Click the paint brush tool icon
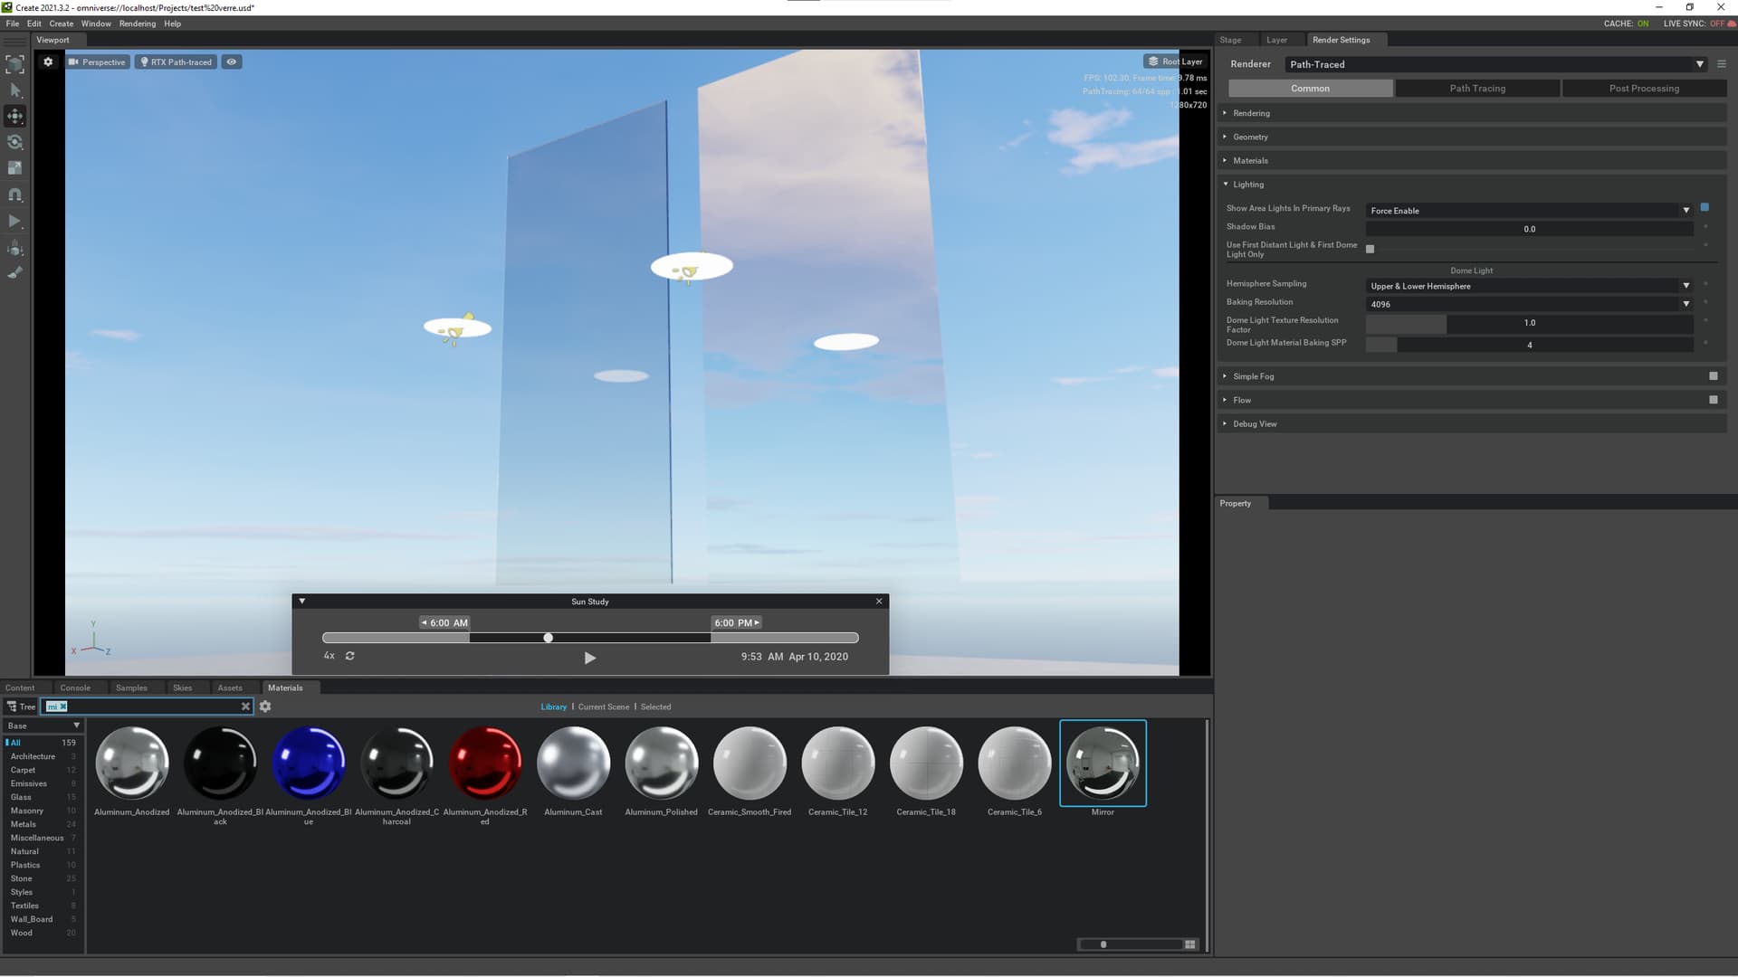The image size is (1738, 977). [14, 273]
